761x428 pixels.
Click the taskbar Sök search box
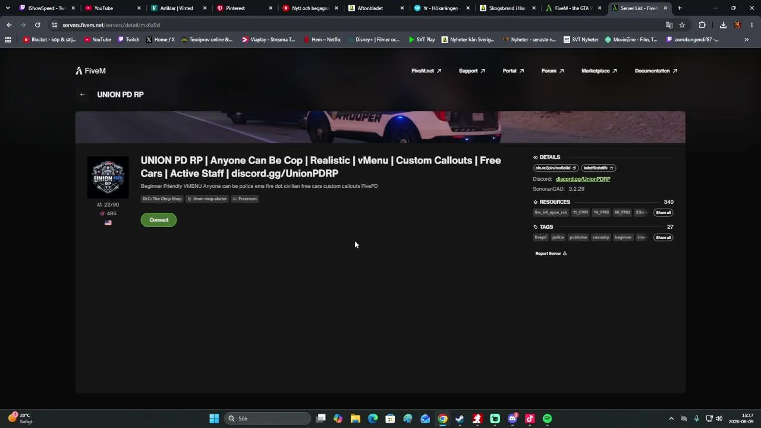pos(268,418)
